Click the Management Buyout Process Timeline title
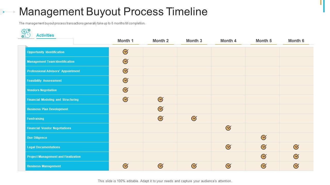Screen dimensions: 330x185 pos(113,12)
